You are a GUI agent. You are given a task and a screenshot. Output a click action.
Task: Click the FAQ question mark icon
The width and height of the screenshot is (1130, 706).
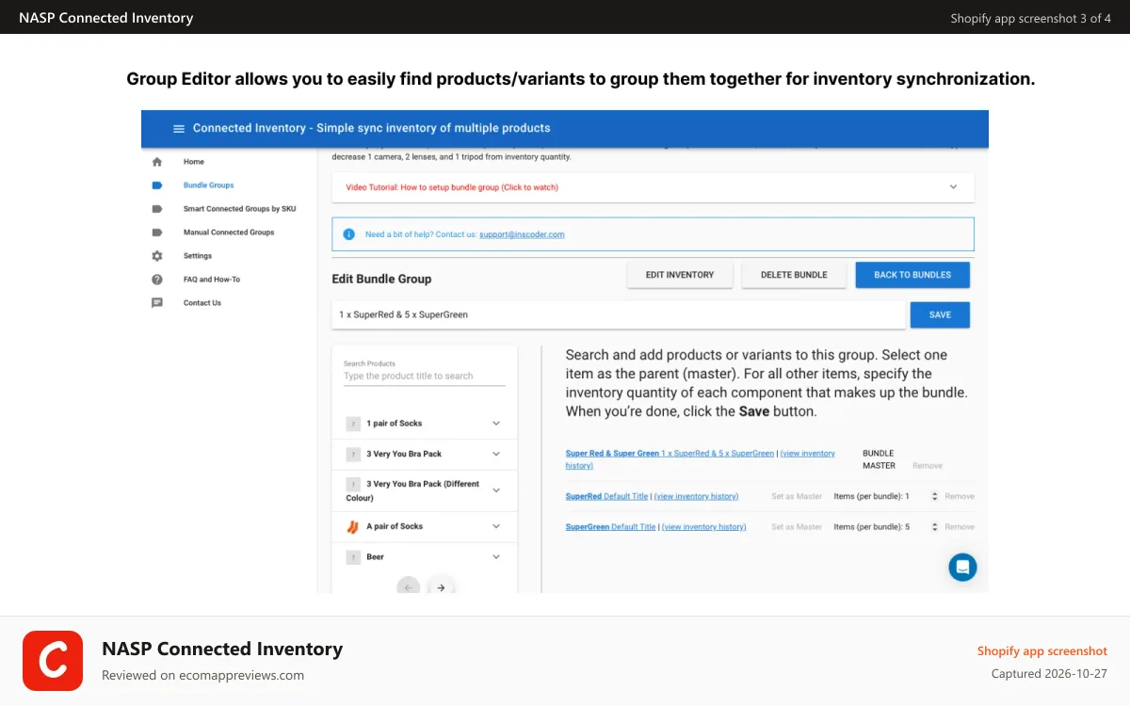click(x=157, y=280)
